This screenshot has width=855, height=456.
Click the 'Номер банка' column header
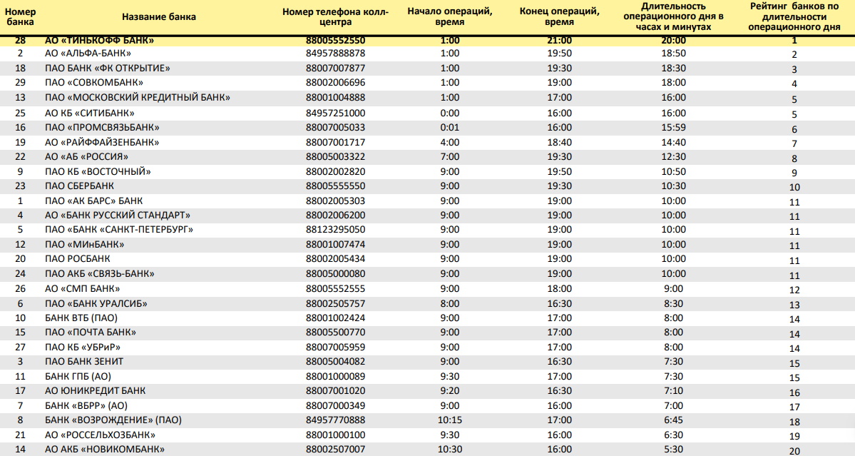[20, 17]
